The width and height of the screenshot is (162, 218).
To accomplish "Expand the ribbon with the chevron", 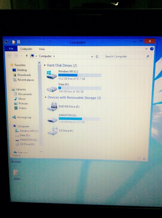I will point(146,49).
